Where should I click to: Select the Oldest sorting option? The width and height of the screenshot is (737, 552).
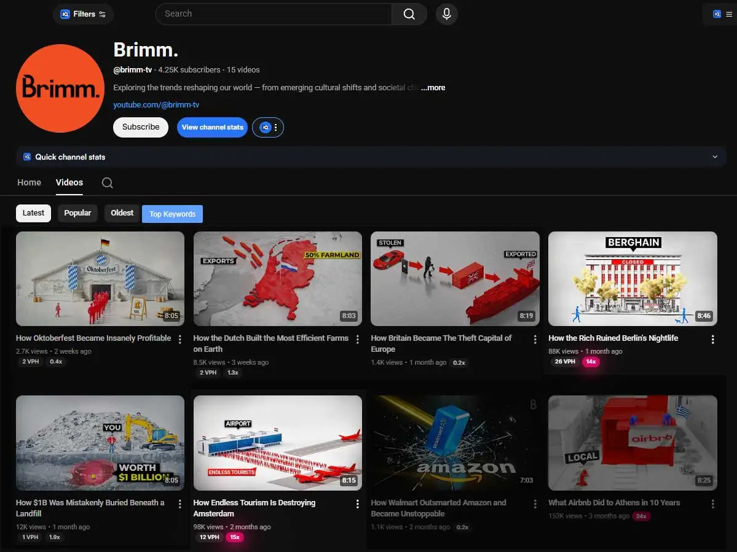pyautogui.click(x=121, y=212)
